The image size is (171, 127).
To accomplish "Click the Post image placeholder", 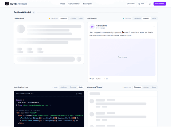I will pos(122,57).
